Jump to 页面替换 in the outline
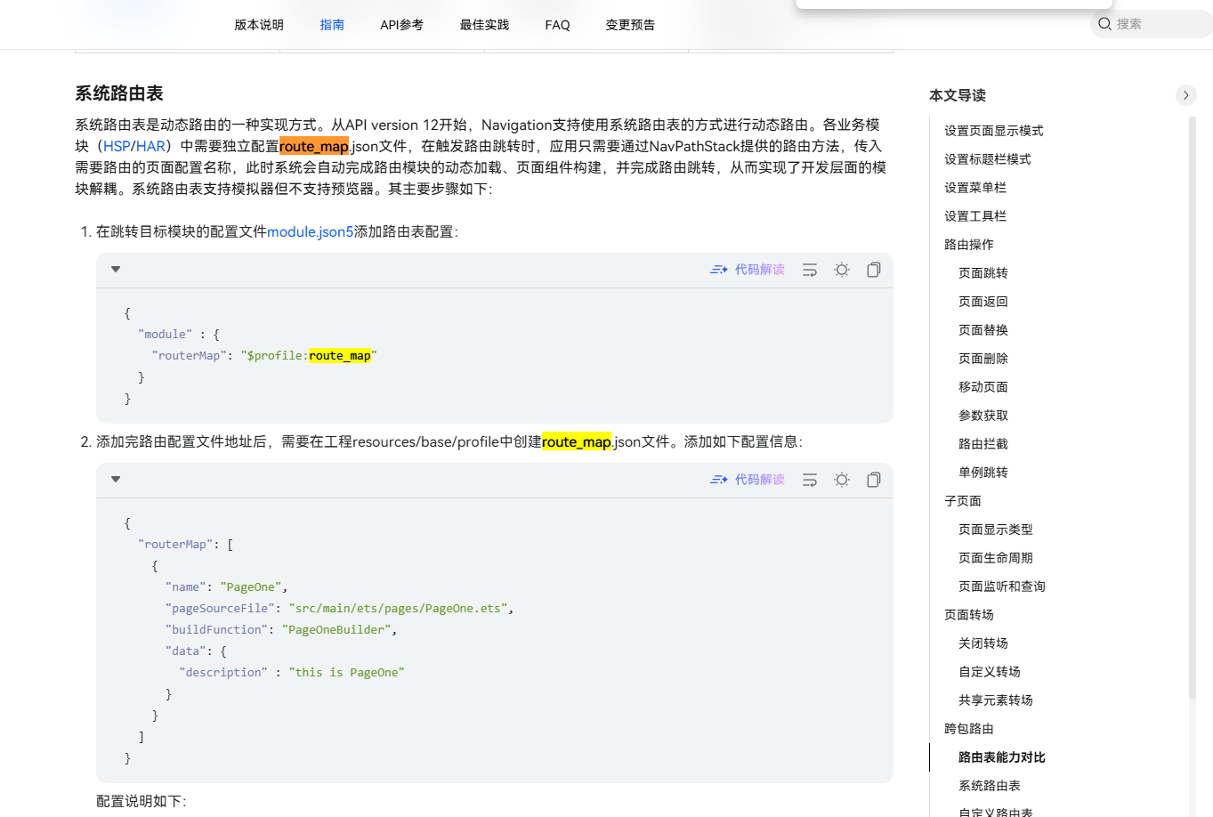The width and height of the screenshot is (1213, 817). [x=983, y=330]
